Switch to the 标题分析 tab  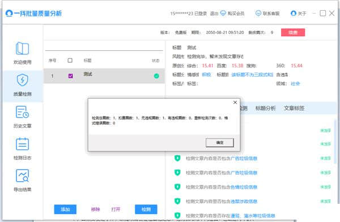pos(266,108)
